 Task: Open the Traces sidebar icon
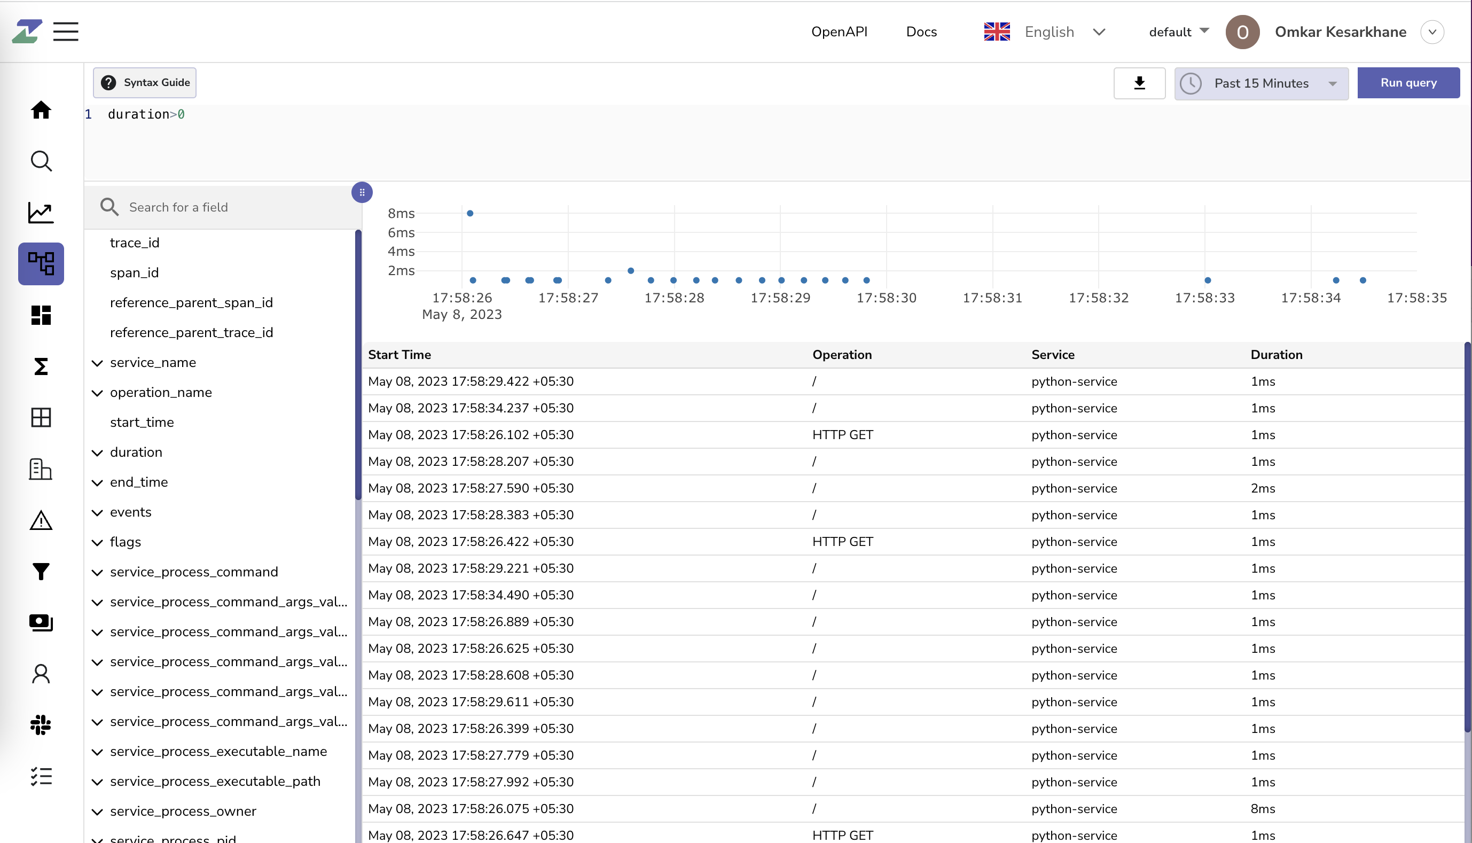[x=41, y=263]
